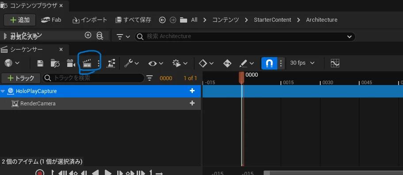The height and width of the screenshot is (175, 403).
Task: Click the playhead marker at 0000
Action: pos(242,78)
